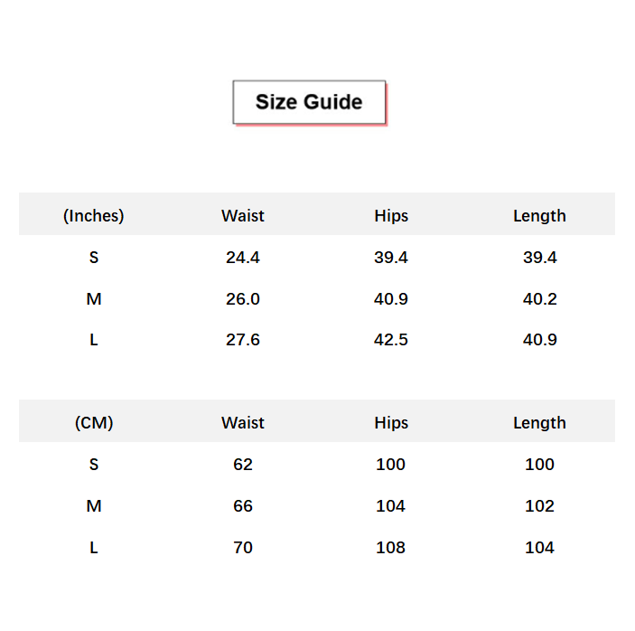This screenshot has height=631, width=635.
Task: Select the 42.5 hips value
Action: tap(391, 340)
